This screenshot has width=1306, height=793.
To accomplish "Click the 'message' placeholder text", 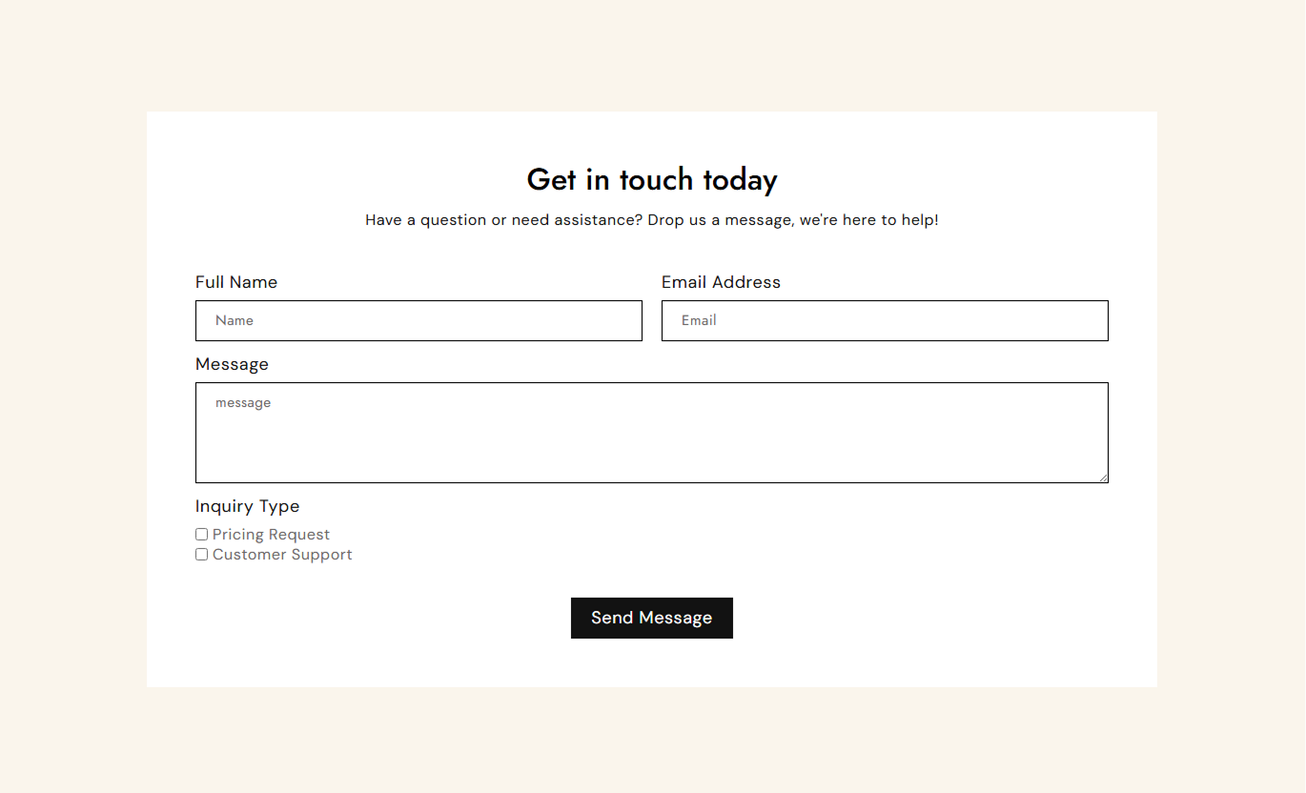I will tap(243, 403).
